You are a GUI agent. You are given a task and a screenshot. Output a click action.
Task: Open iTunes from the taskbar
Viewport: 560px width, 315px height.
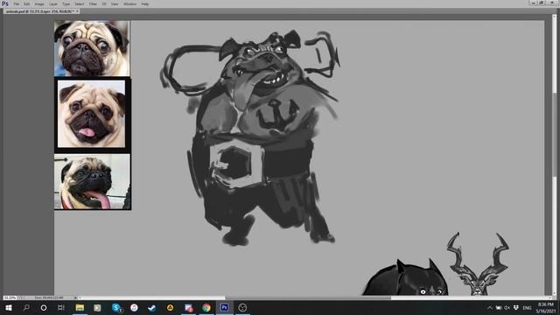pos(134,307)
